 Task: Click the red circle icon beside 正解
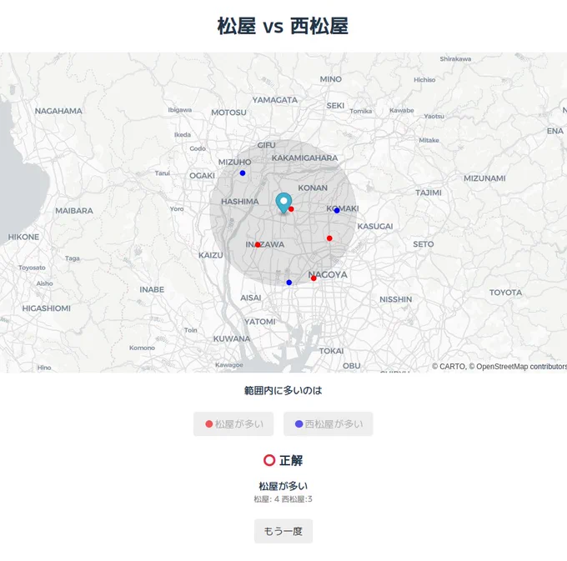click(x=269, y=460)
